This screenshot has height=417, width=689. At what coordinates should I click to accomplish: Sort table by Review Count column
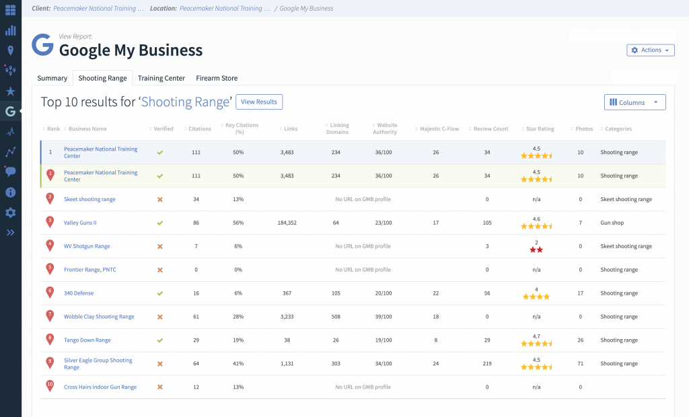click(x=488, y=128)
